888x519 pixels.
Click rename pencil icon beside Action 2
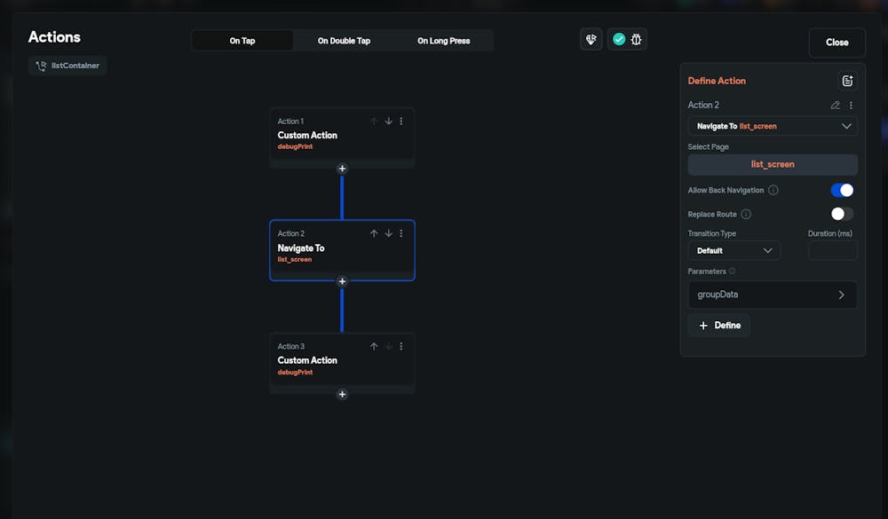coord(836,106)
